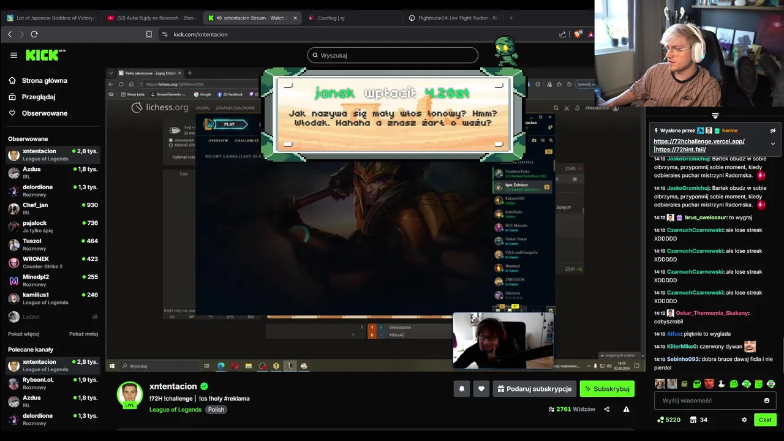This screenshot has height=441, width=784.
Task: Open pajalock channel
Action: 53,227
